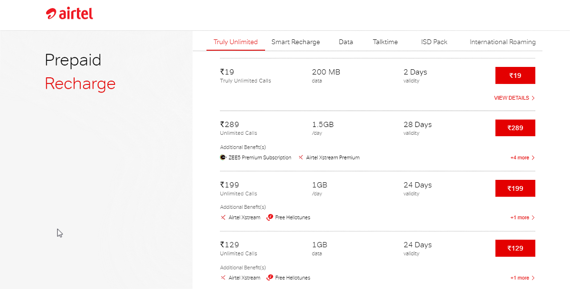Click the chevron next to VIEW DETAILS
Image resolution: width=570 pixels, height=289 pixels.
click(533, 98)
